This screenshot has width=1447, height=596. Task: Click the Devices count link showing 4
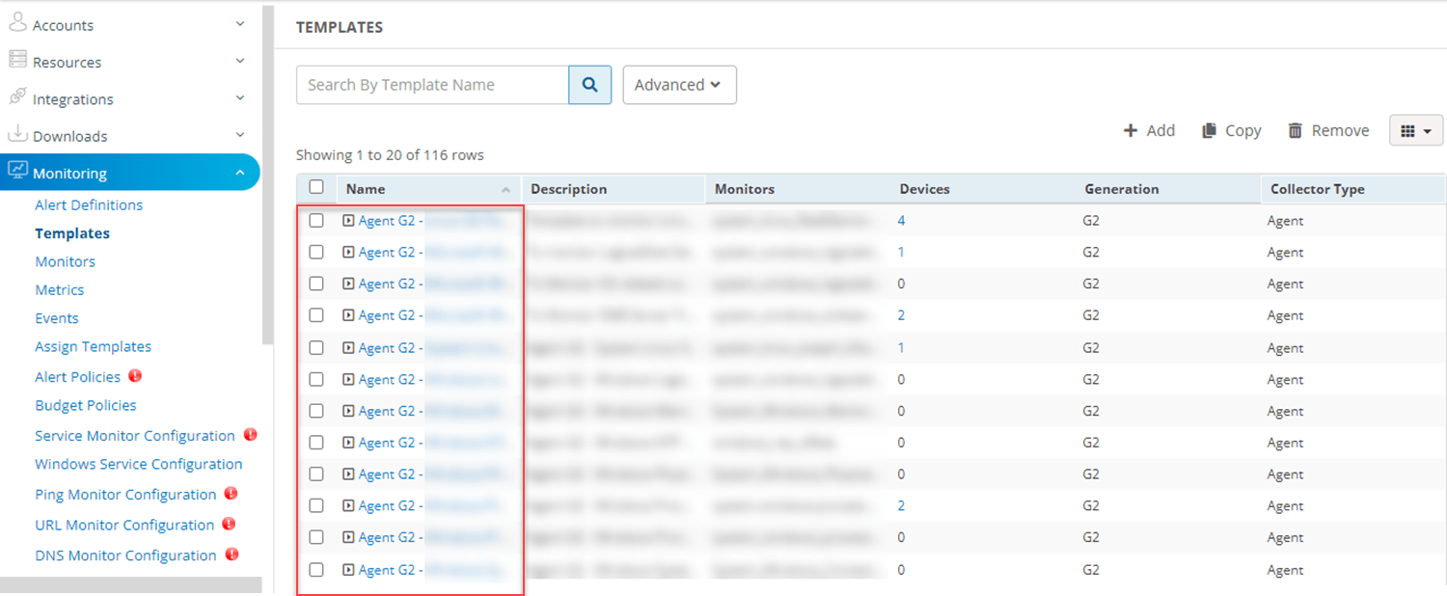901,220
